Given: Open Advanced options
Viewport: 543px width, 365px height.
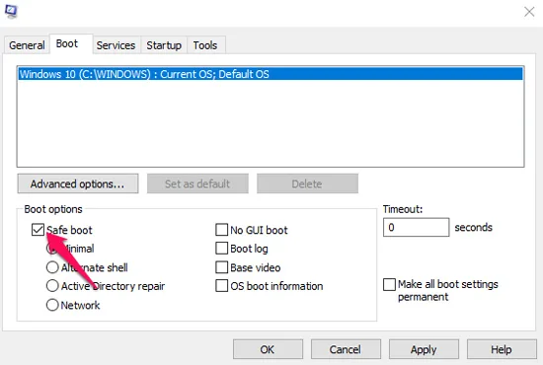Looking at the screenshot, I should [78, 183].
